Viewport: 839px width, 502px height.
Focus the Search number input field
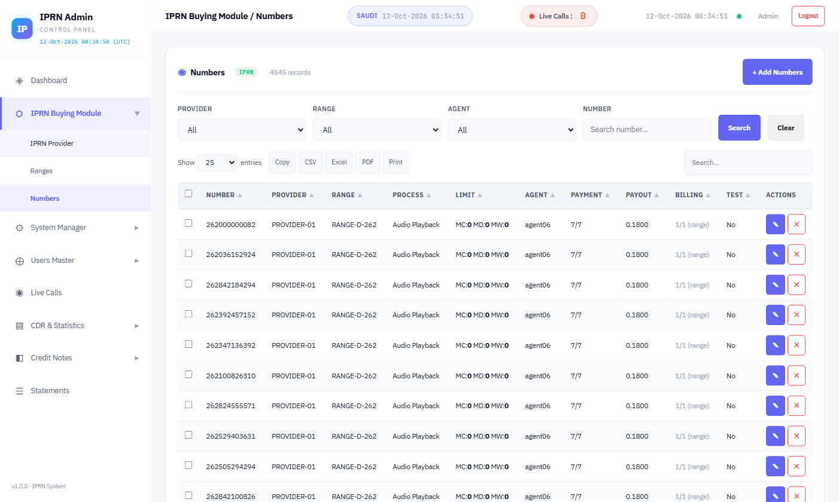648,130
